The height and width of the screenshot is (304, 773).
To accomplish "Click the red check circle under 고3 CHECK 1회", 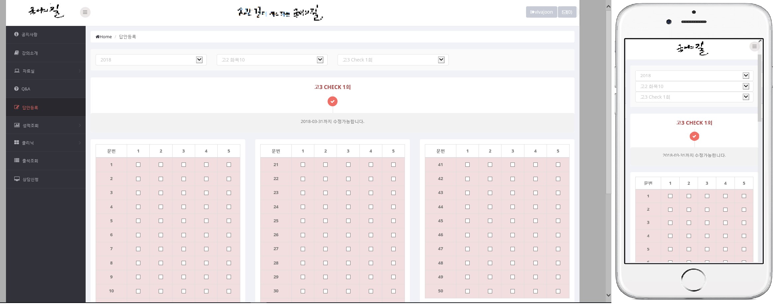I will 332,101.
